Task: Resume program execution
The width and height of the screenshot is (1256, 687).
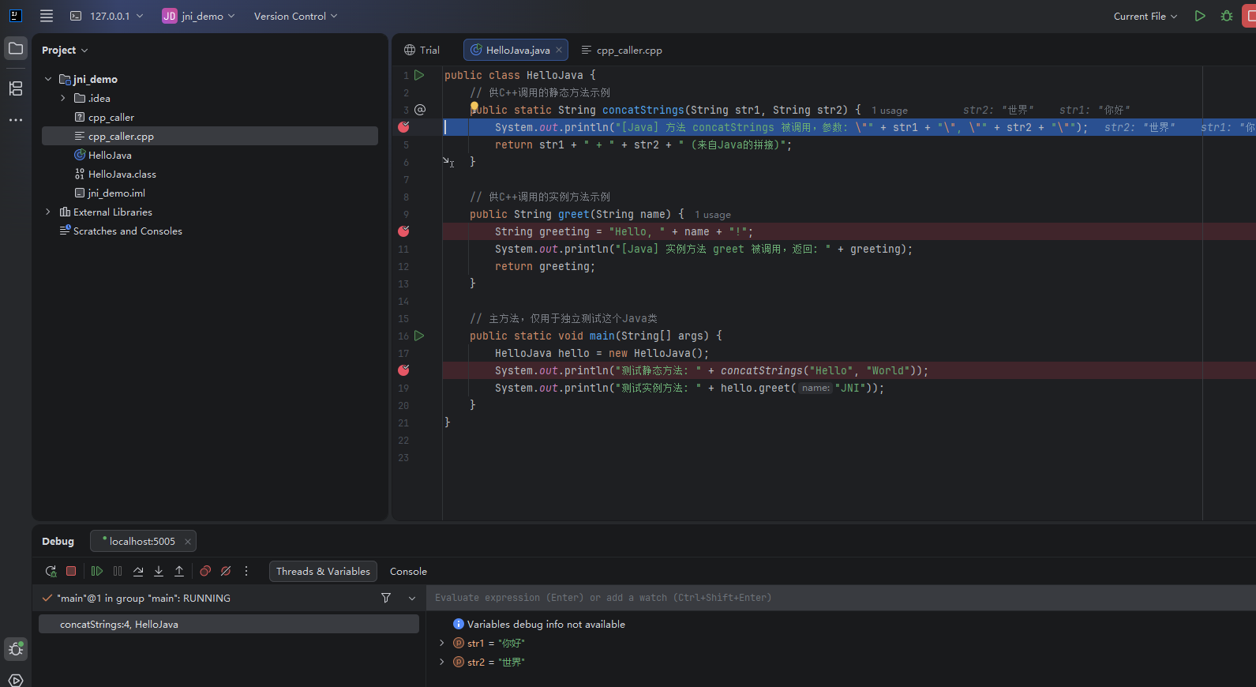Action: coord(97,571)
